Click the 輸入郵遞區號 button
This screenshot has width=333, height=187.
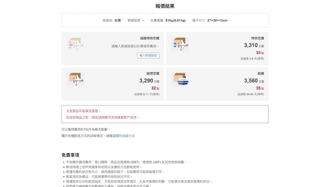pos(148,55)
